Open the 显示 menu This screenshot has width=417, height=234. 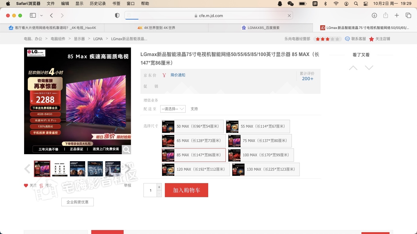click(79, 4)
